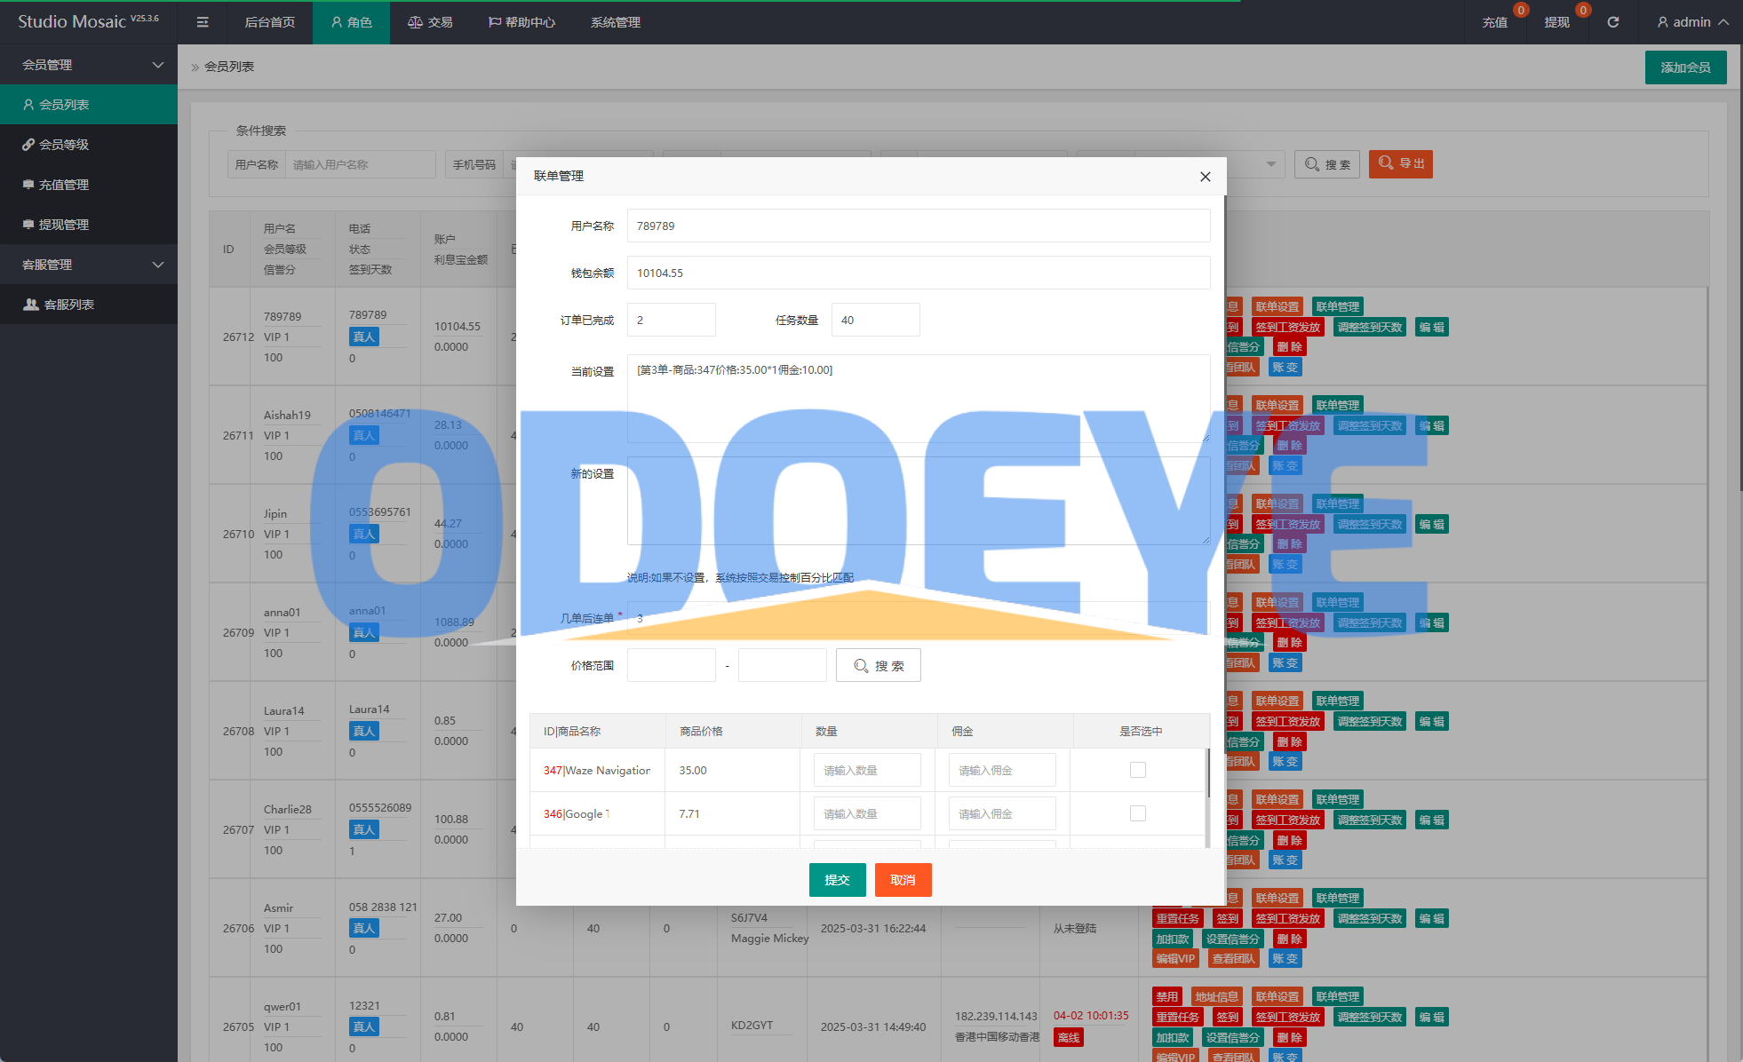
Task: Open 充值 notification badge item
Action: click(1494, 22)
